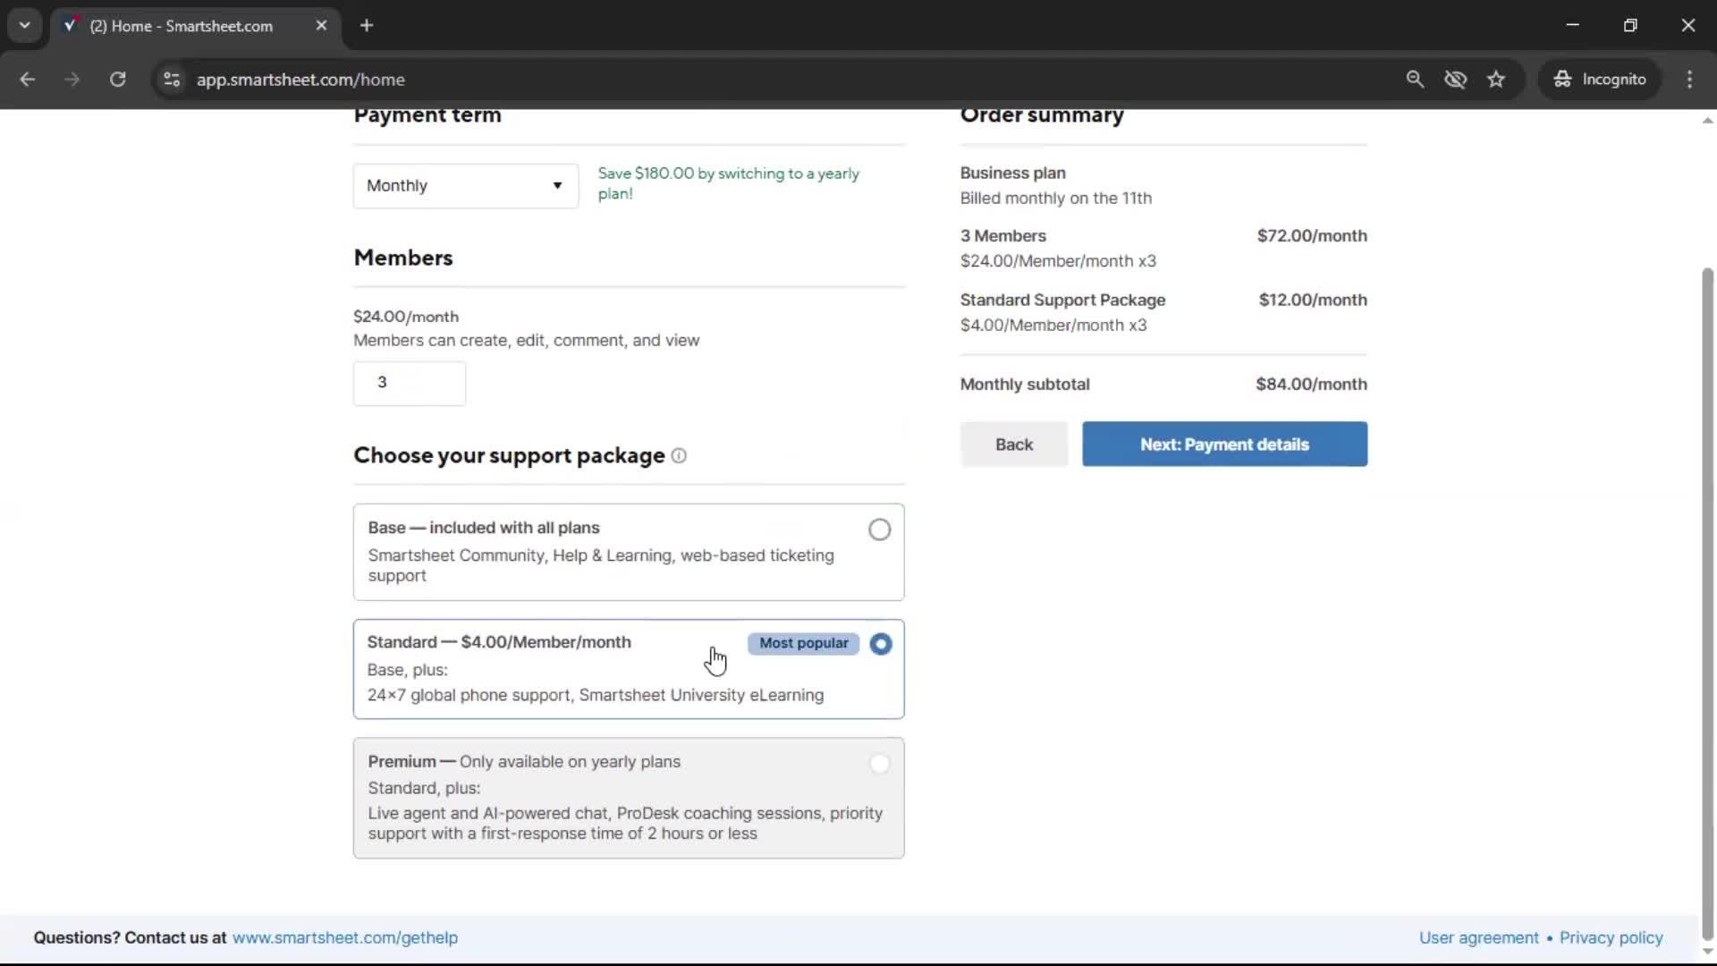The width and height of the screenshot is (1717, 966).
Task: Click the members count input field
Action: pyautogui.click(x=409, y=383)
